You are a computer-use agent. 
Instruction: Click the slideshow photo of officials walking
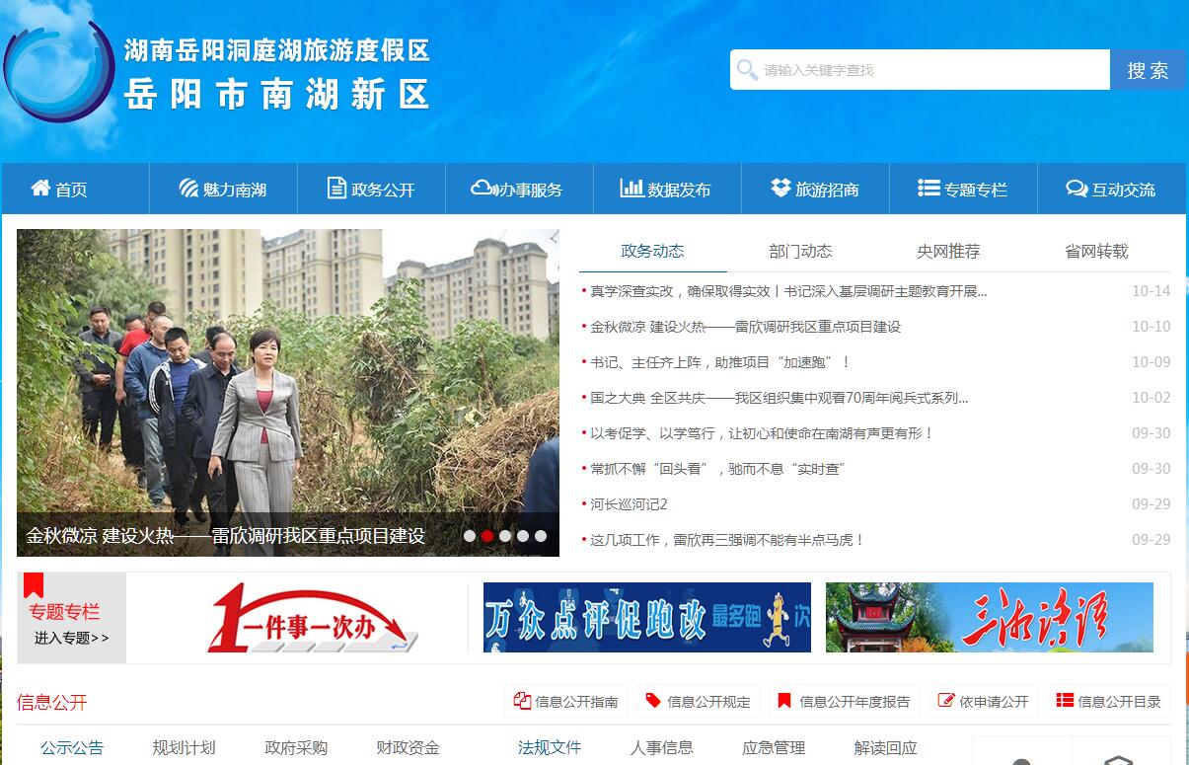288,393
